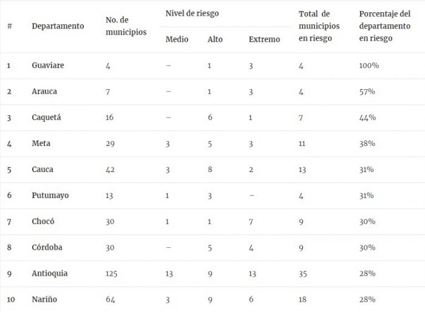Click the 57% percentage for Arauca
Screen dimensions: 425x312
tap(366, 91)
